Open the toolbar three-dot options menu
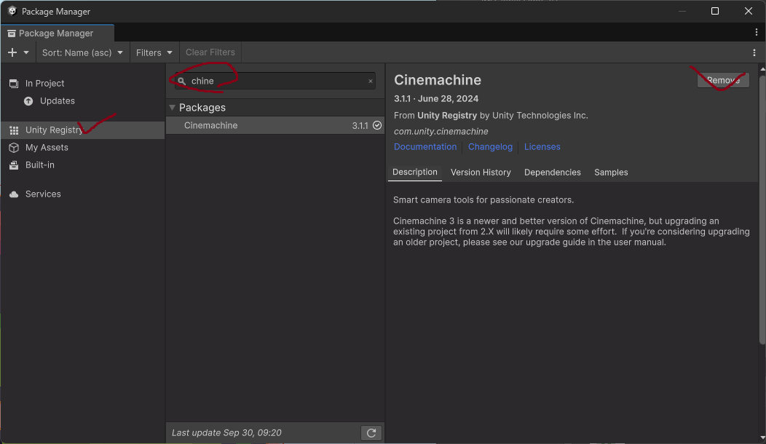The width and height of the screenshot is (766, 444). 754,52
